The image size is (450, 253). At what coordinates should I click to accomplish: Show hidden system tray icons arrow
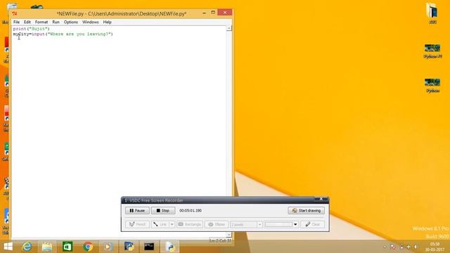385,247
